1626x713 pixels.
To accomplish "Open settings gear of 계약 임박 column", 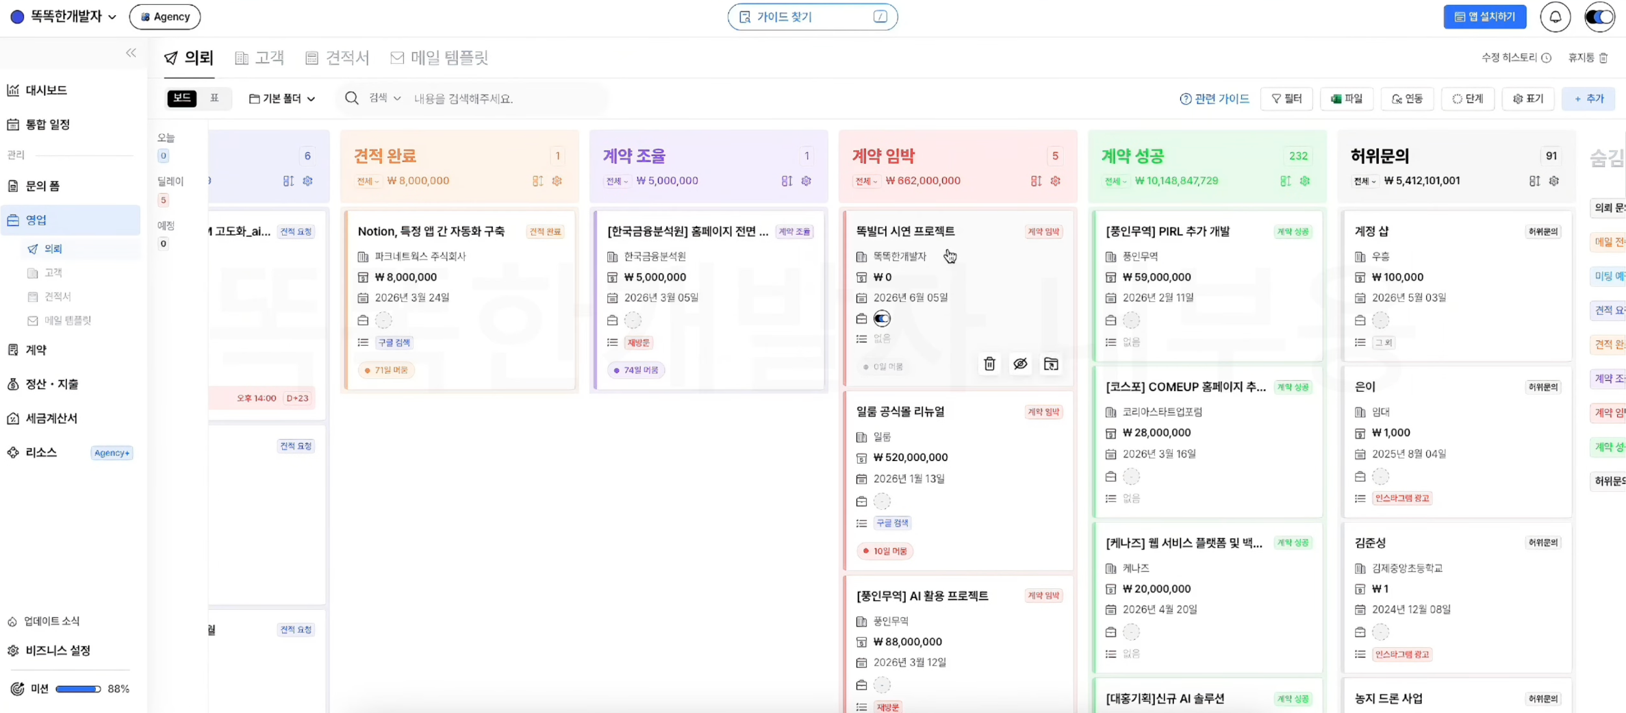I will pos(1056,181).
